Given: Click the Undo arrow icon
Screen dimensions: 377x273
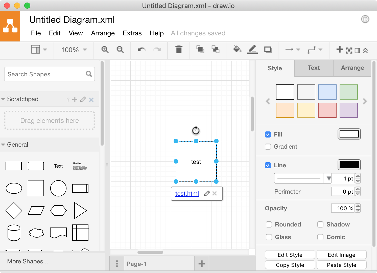Looking at the screenshot, I should 141,50.
